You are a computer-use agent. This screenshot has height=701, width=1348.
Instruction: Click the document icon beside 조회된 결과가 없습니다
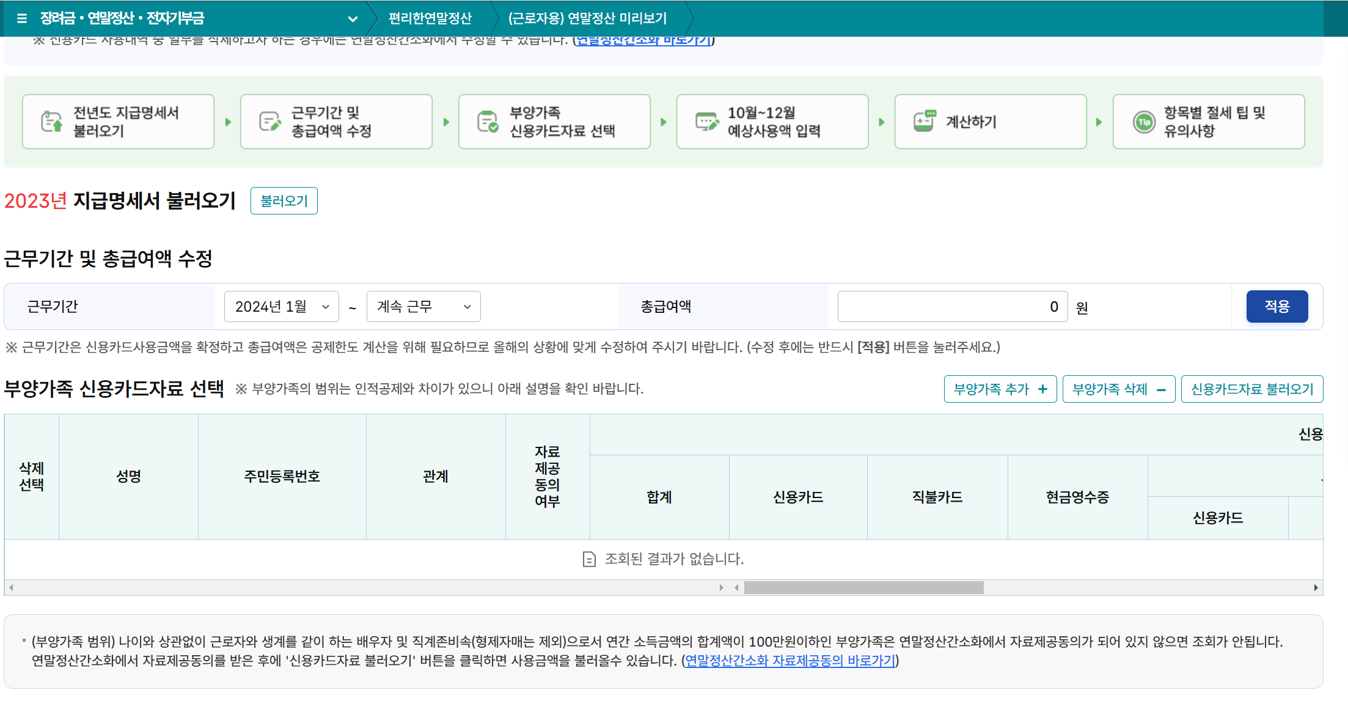tap(588, 558)
